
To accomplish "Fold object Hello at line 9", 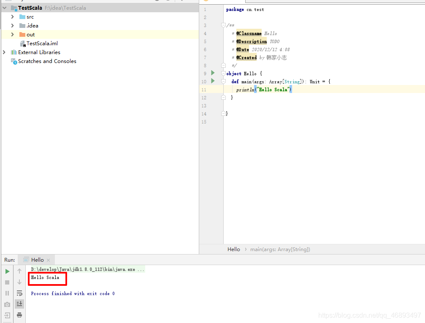I will [x=223, y=73].
